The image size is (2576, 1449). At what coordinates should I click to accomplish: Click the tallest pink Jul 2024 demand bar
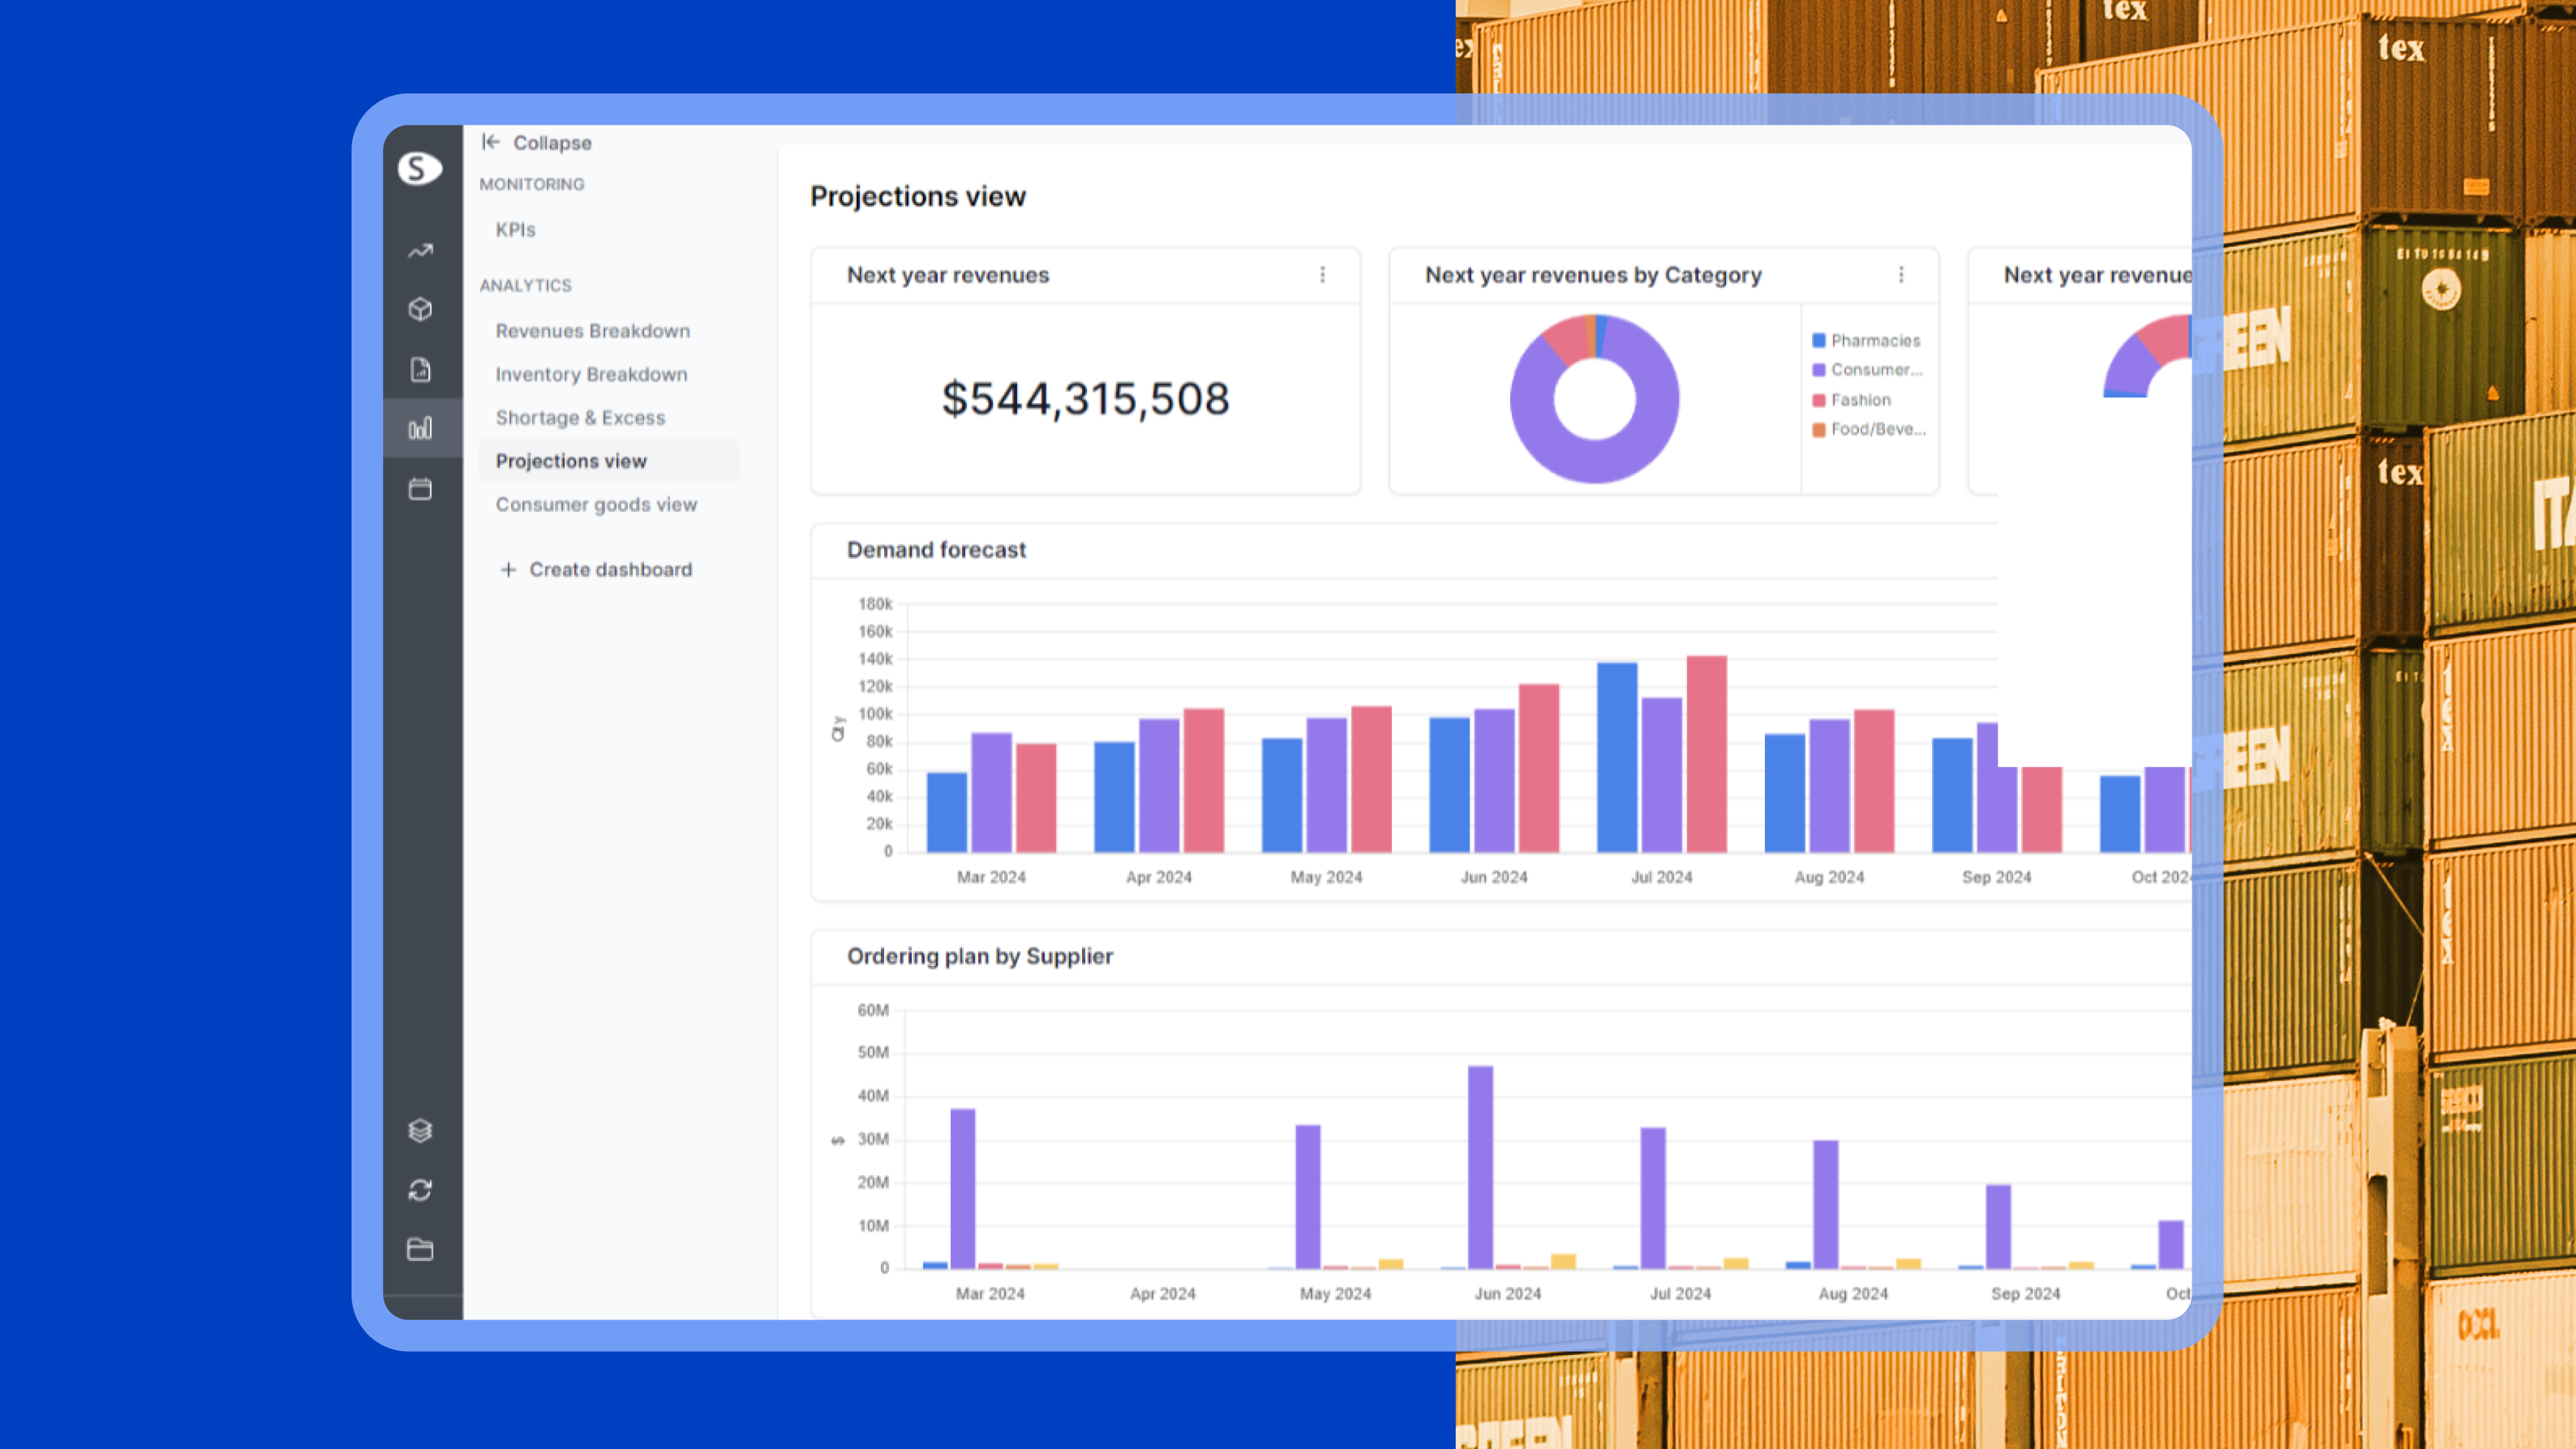1706,754
